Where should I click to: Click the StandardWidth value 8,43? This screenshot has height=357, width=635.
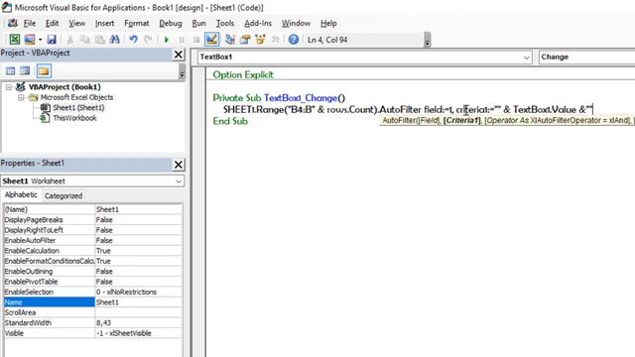(138, 323)
